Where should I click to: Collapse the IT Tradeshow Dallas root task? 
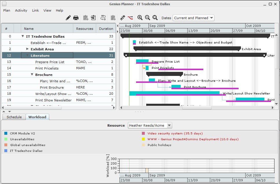(x=23, y=36)
